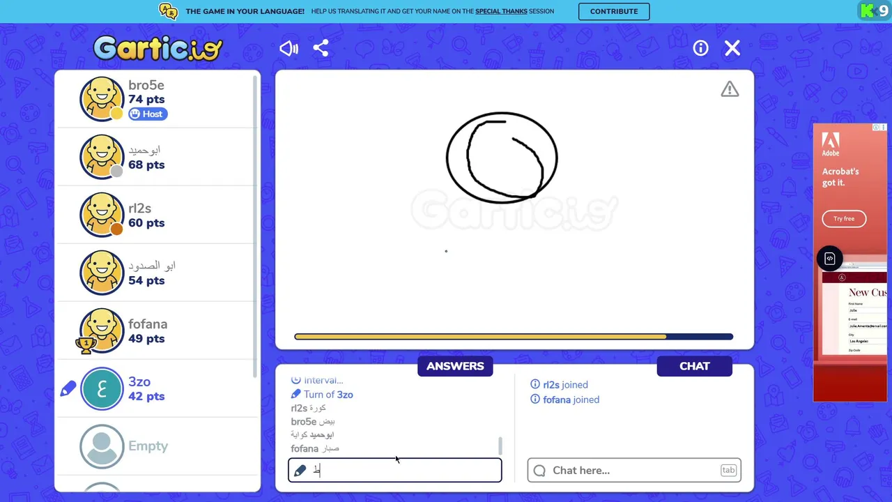Click 'rl2s joined' chat message

pyautogui.click(x=559, y=385)
